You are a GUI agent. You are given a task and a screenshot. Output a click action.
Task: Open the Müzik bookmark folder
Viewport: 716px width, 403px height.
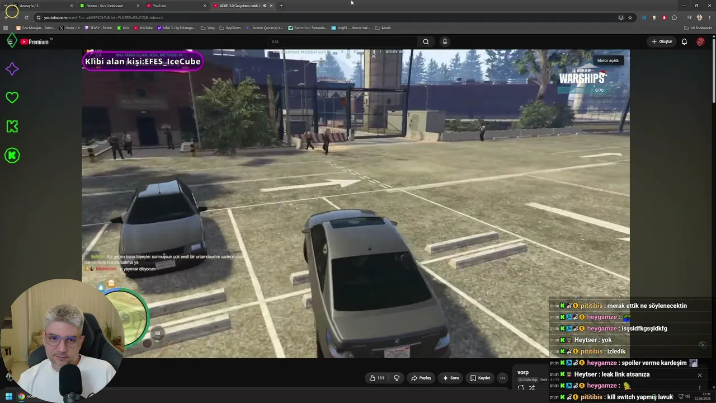tap(383, 27)
